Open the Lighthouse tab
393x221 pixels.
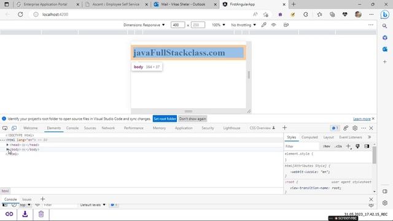232,128
